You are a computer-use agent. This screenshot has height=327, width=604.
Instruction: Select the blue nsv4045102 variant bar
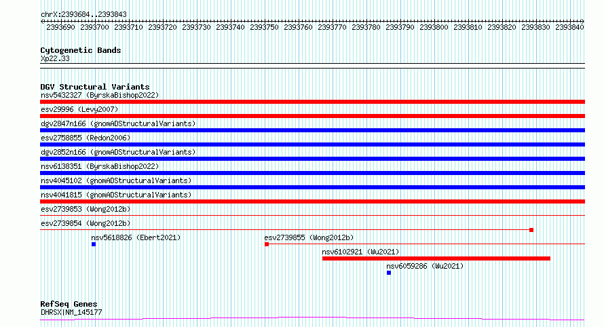tap(312, 187)
